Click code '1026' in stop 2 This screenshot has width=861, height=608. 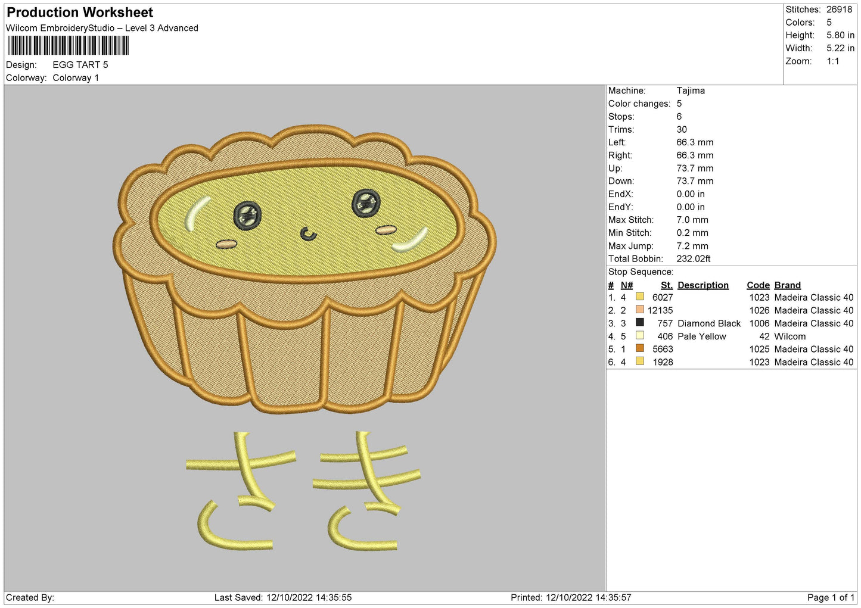pyautogui.click(x=760, y=311)
